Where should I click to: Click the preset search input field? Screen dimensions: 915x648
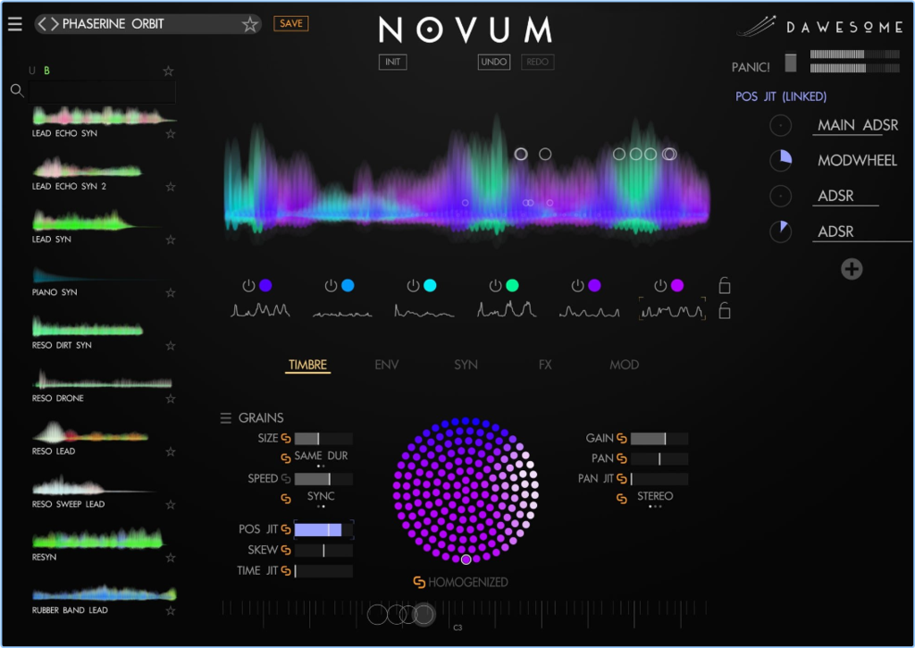pos(102,92)
